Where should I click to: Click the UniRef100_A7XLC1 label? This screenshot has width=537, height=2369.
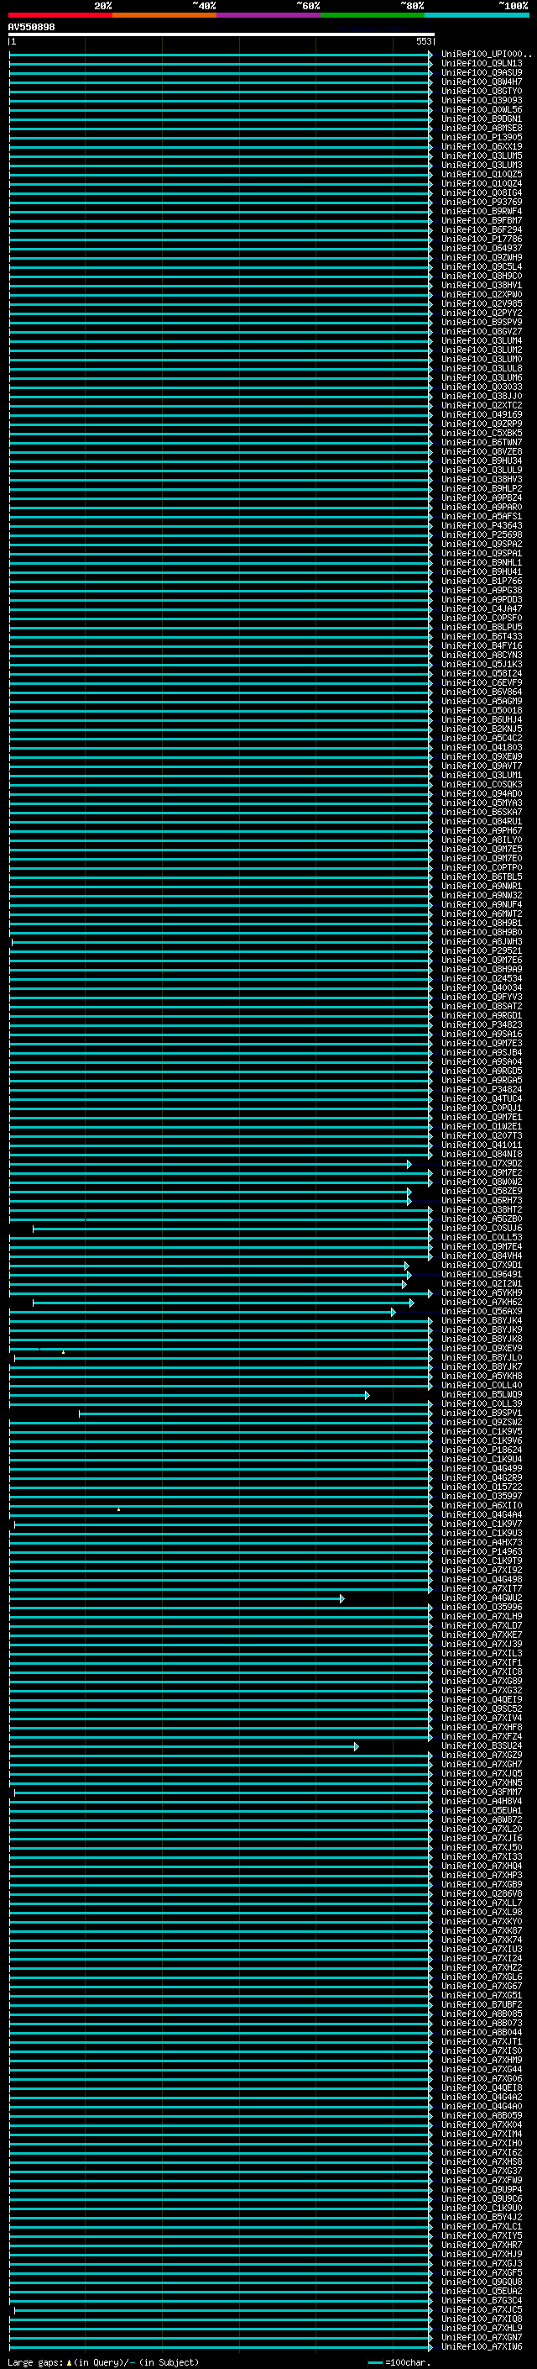click(481, 2226)
